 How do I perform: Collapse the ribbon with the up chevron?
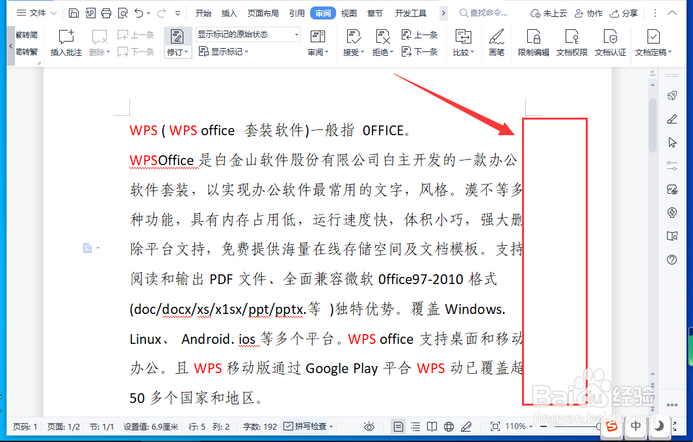coord(672,13)
